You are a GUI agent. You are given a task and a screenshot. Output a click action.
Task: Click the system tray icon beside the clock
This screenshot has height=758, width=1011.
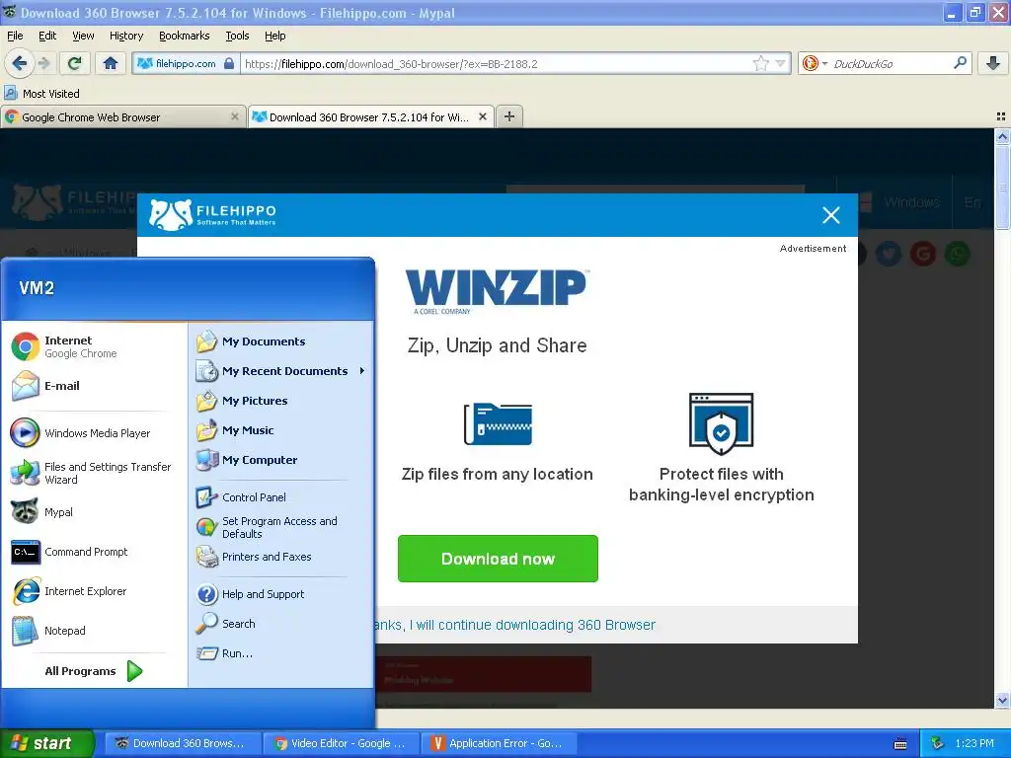(x=938, y=743)
